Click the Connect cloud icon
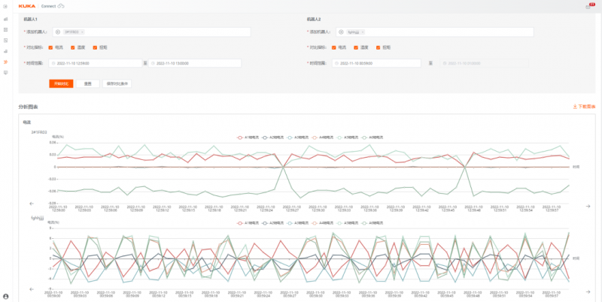This screenshot has width=602, height=302. (x=61, y=6)
